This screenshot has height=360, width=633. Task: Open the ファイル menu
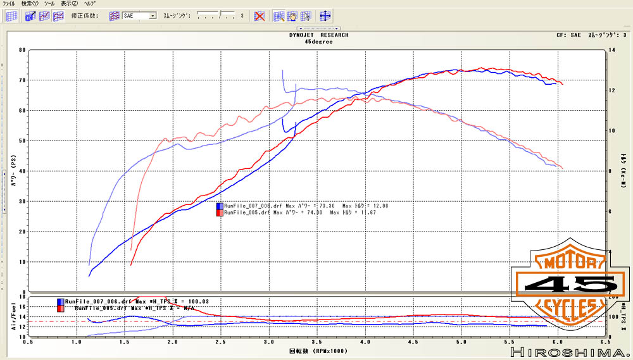[9, 3]
